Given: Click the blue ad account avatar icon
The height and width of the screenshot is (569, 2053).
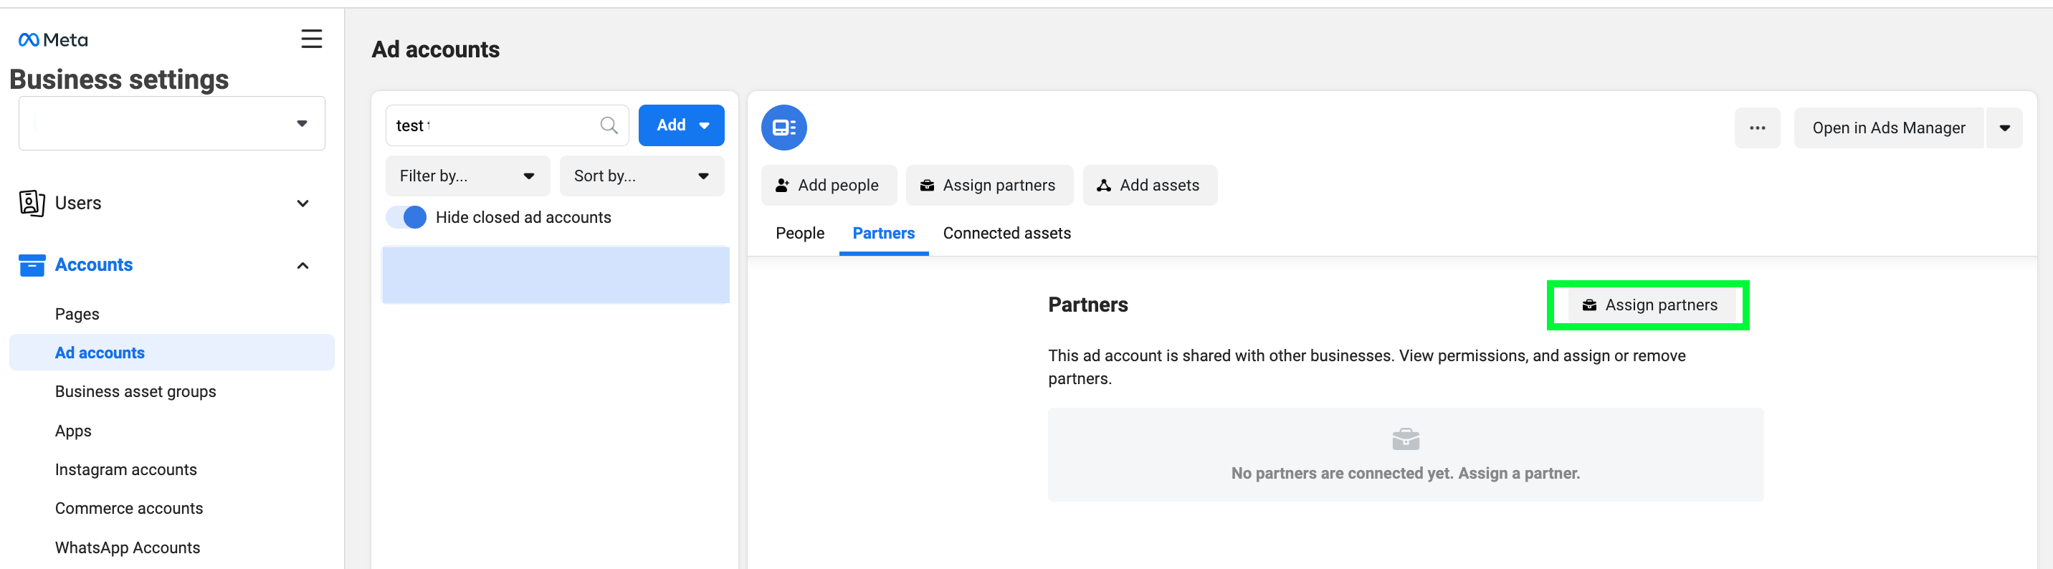Looking at the screenshot, I should point(783,128).
